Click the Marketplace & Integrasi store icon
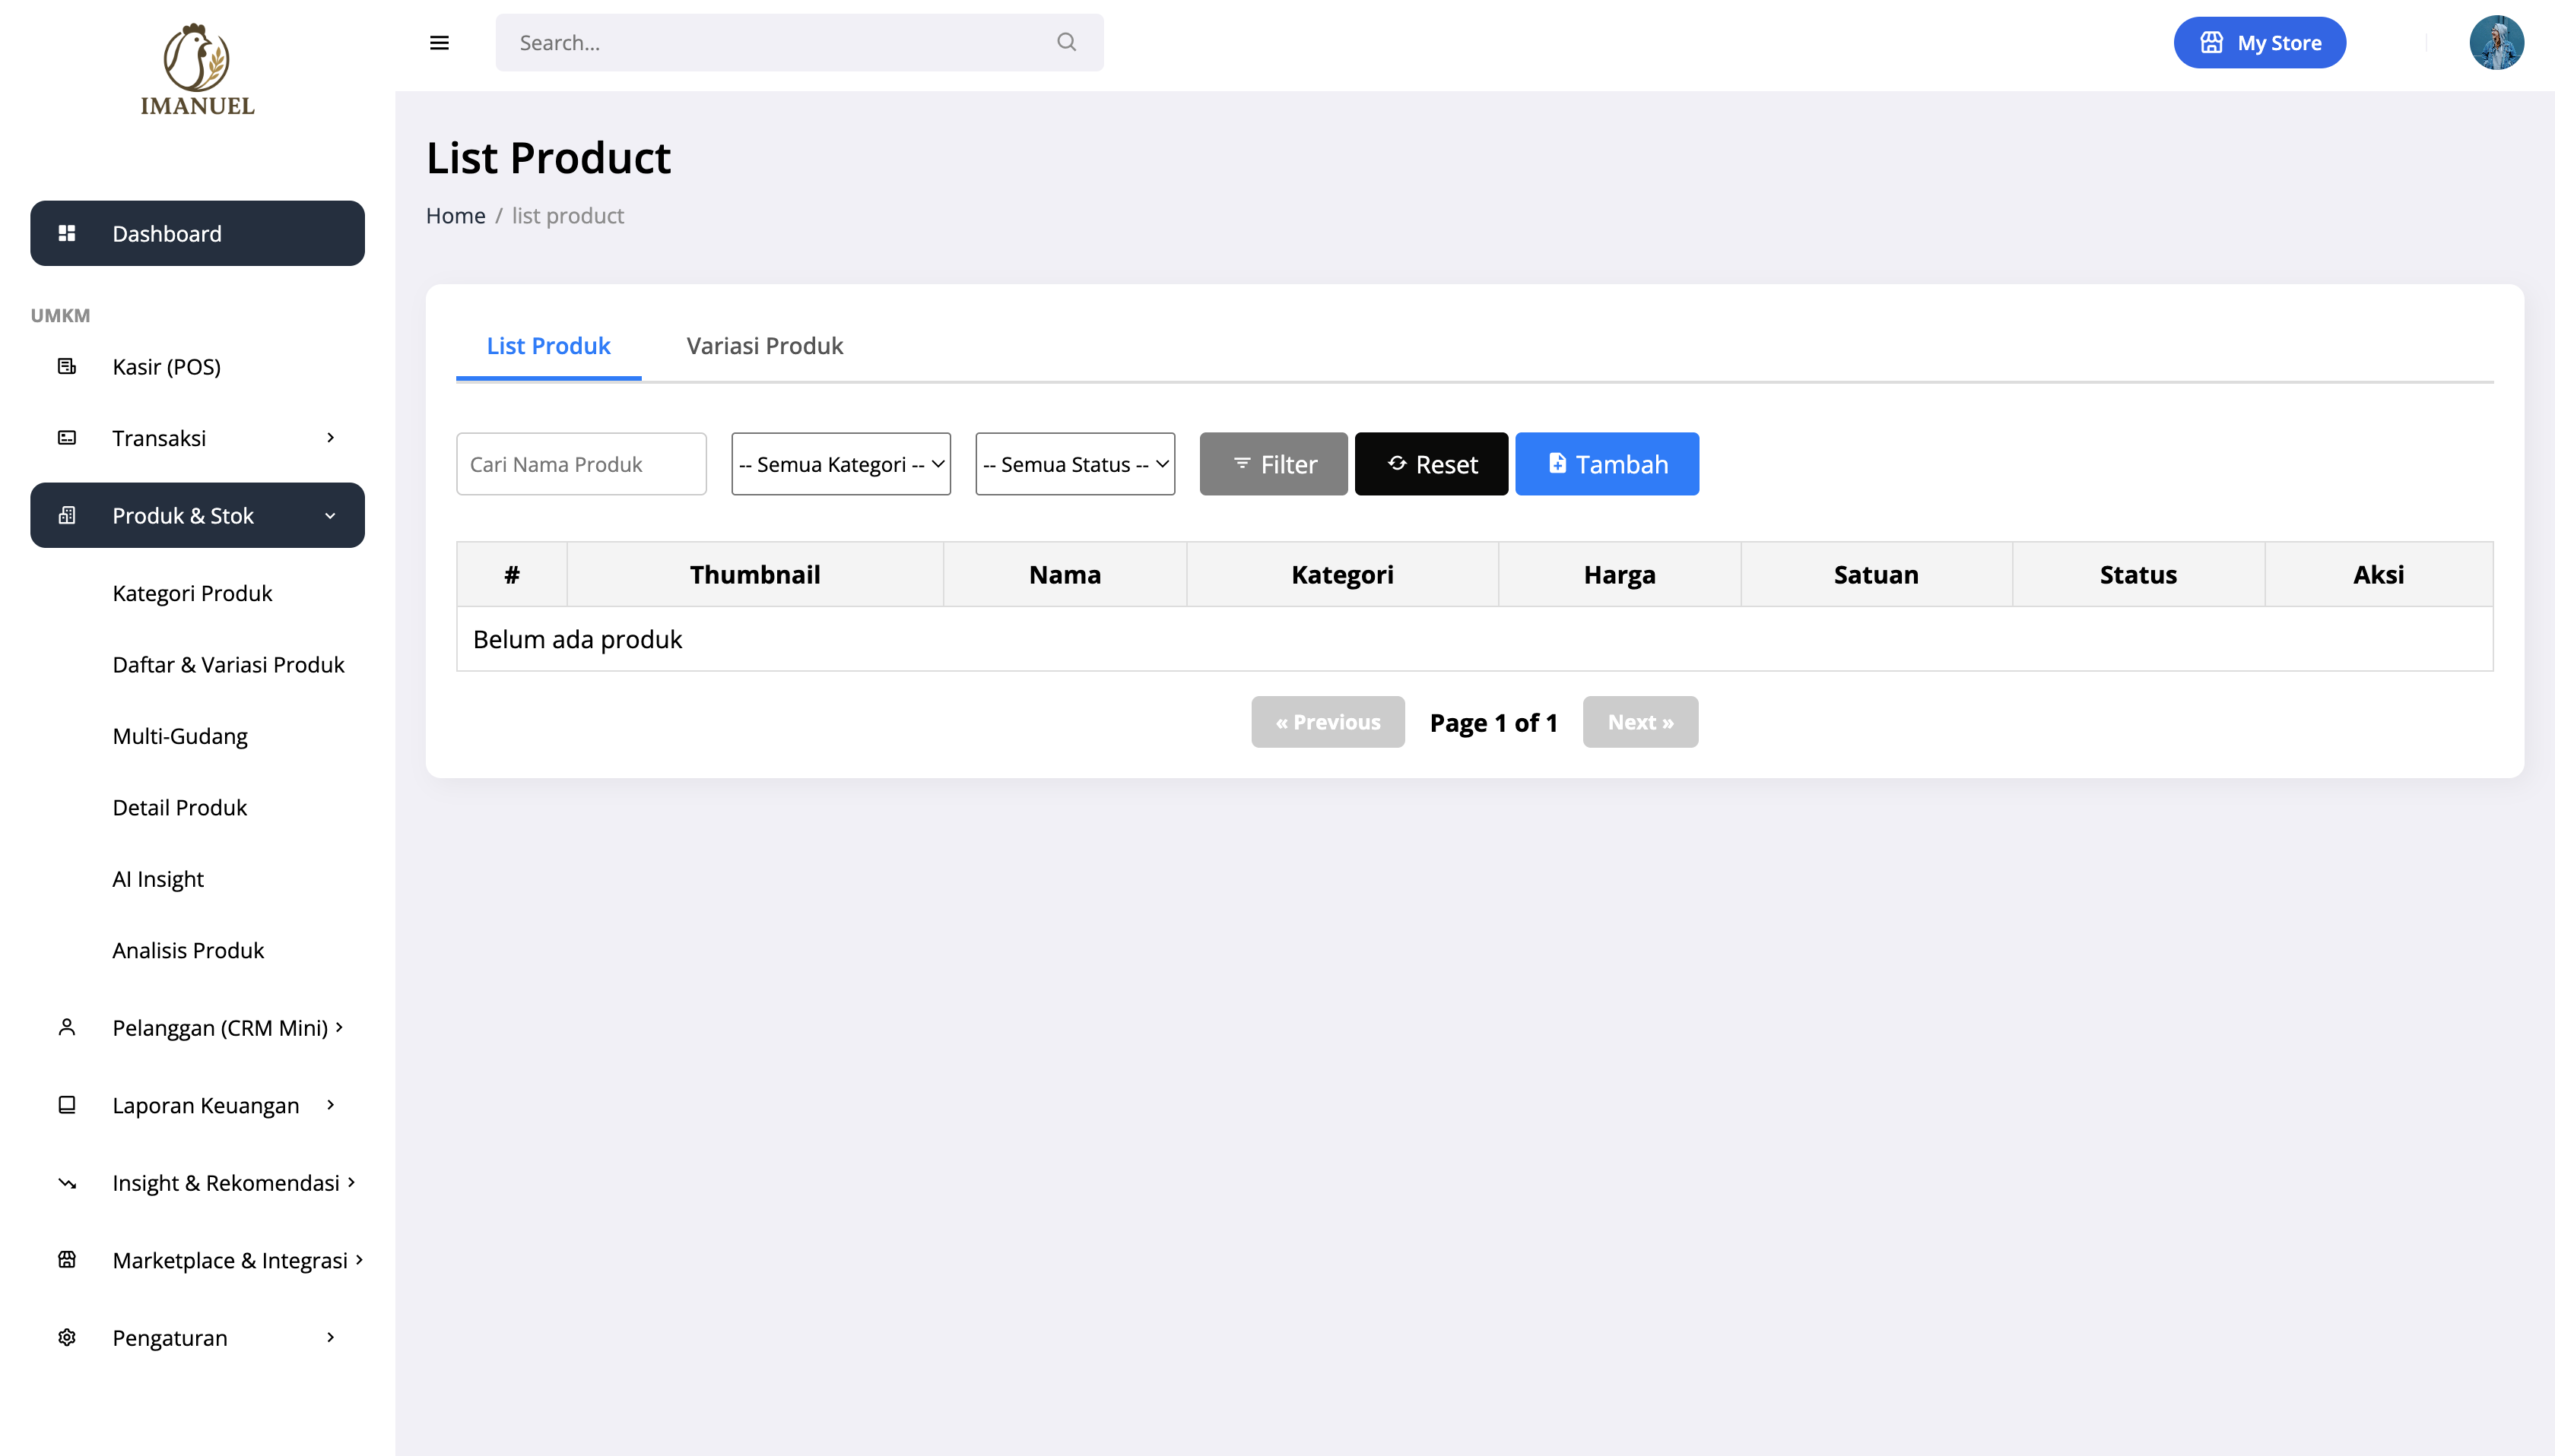 (x=67, y=1260)
